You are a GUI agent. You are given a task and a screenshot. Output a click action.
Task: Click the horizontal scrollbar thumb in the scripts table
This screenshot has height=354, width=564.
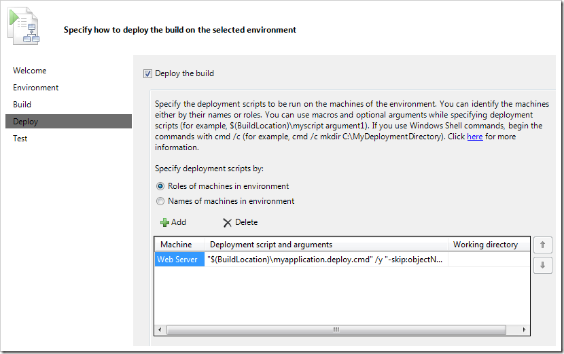(x=336, y=330)
